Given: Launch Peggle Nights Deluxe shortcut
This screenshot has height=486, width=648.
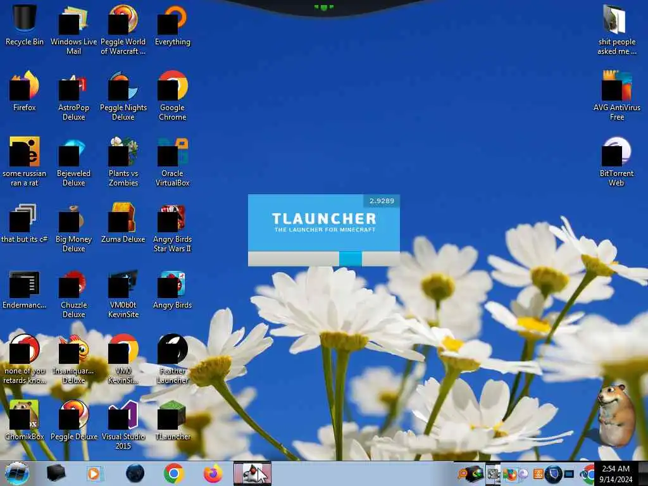Looking at the screenshot, I should 123,96.
